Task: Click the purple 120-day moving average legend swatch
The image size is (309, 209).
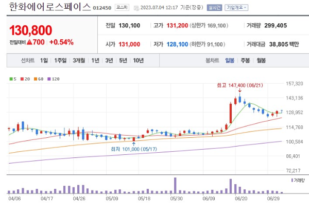Action: click(49, 79)
